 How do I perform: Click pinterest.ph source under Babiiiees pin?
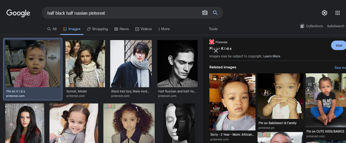[266, 128]
